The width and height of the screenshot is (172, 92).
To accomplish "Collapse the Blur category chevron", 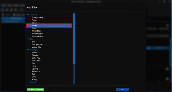I will pyautogui.click(x=28, y=39).
